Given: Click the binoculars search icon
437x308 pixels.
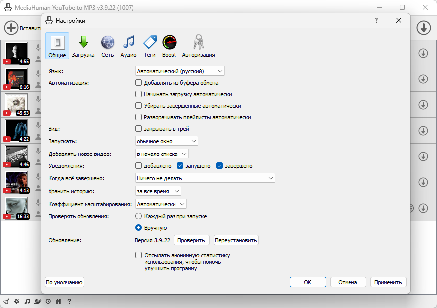Looking at the screenshot, I should tap(59, 301).
